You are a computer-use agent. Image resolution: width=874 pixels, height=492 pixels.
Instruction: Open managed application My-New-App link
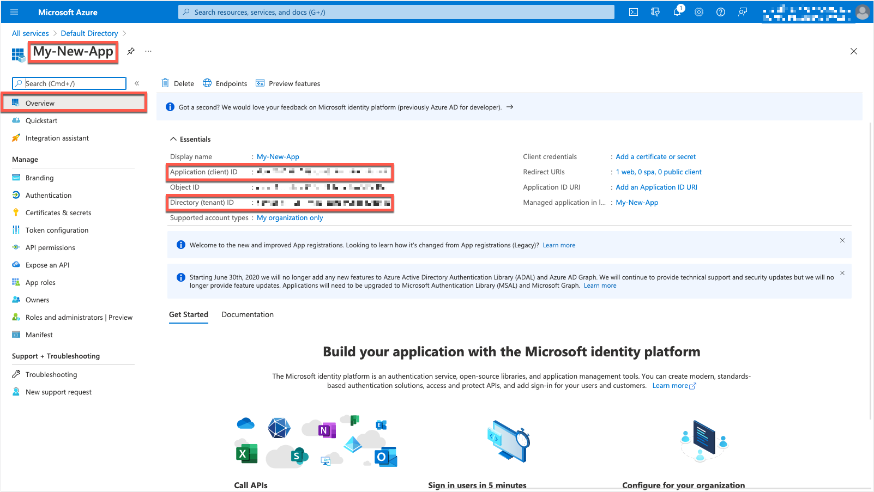point(637,202)
